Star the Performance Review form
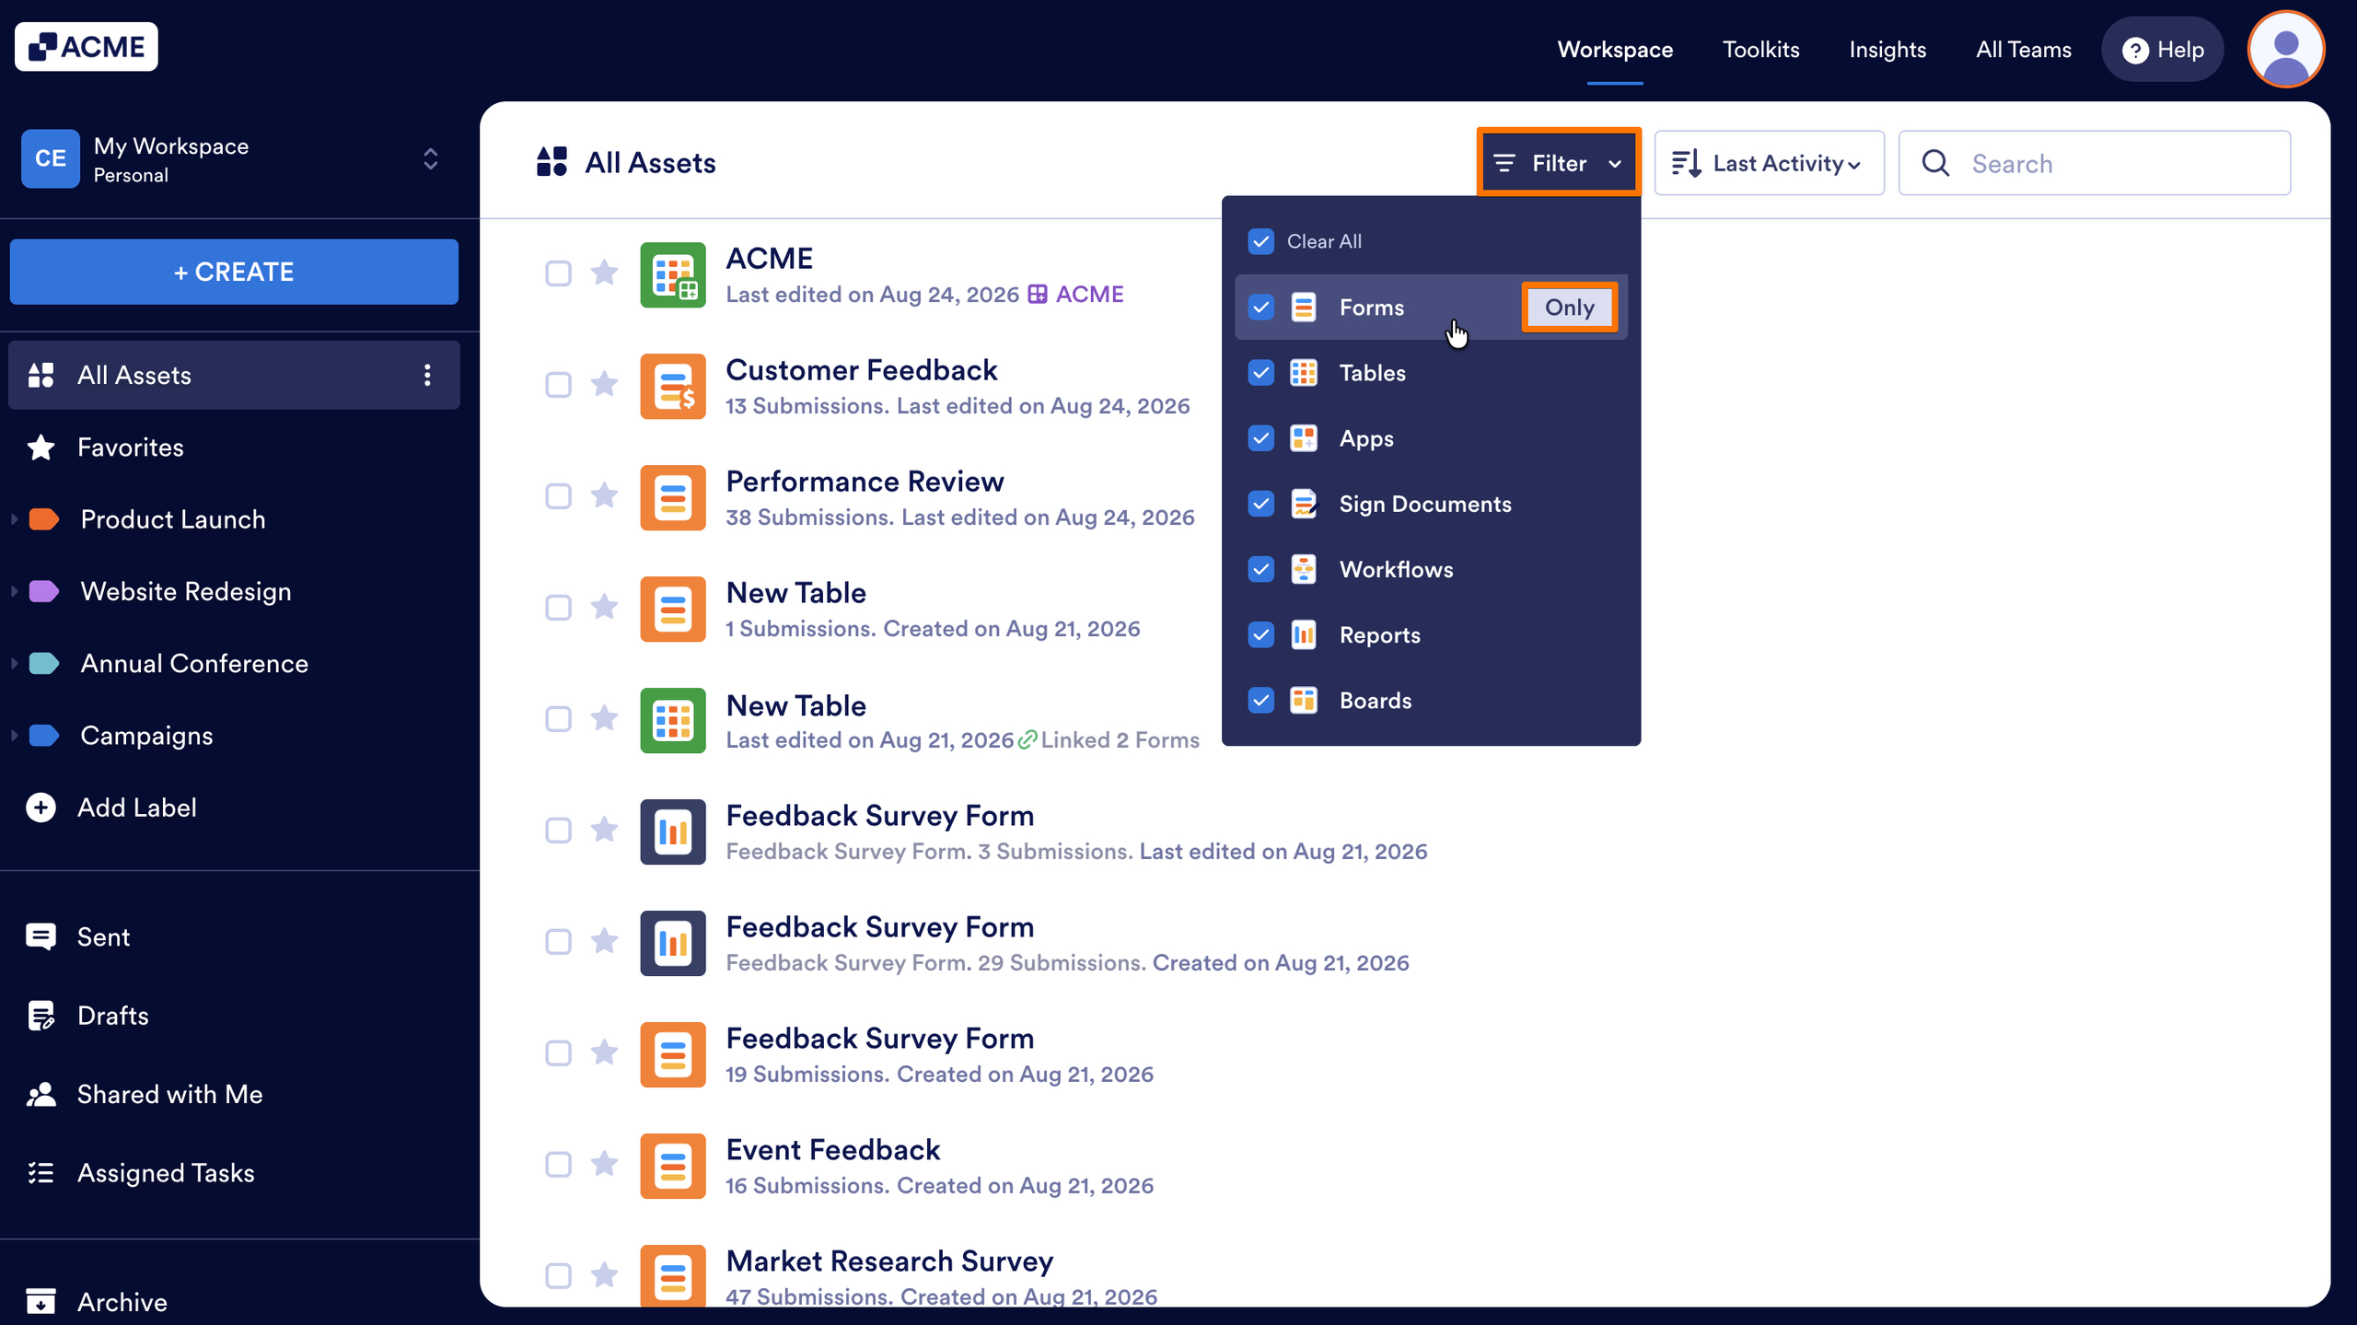The image size is (2357, 1325). [x=604, y=495]
